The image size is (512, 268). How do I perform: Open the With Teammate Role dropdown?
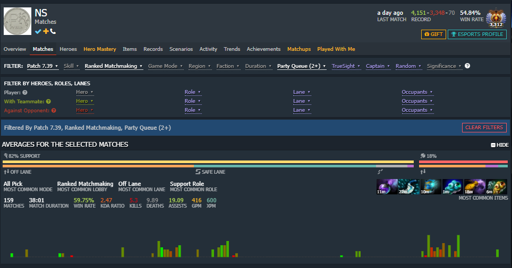193,101
